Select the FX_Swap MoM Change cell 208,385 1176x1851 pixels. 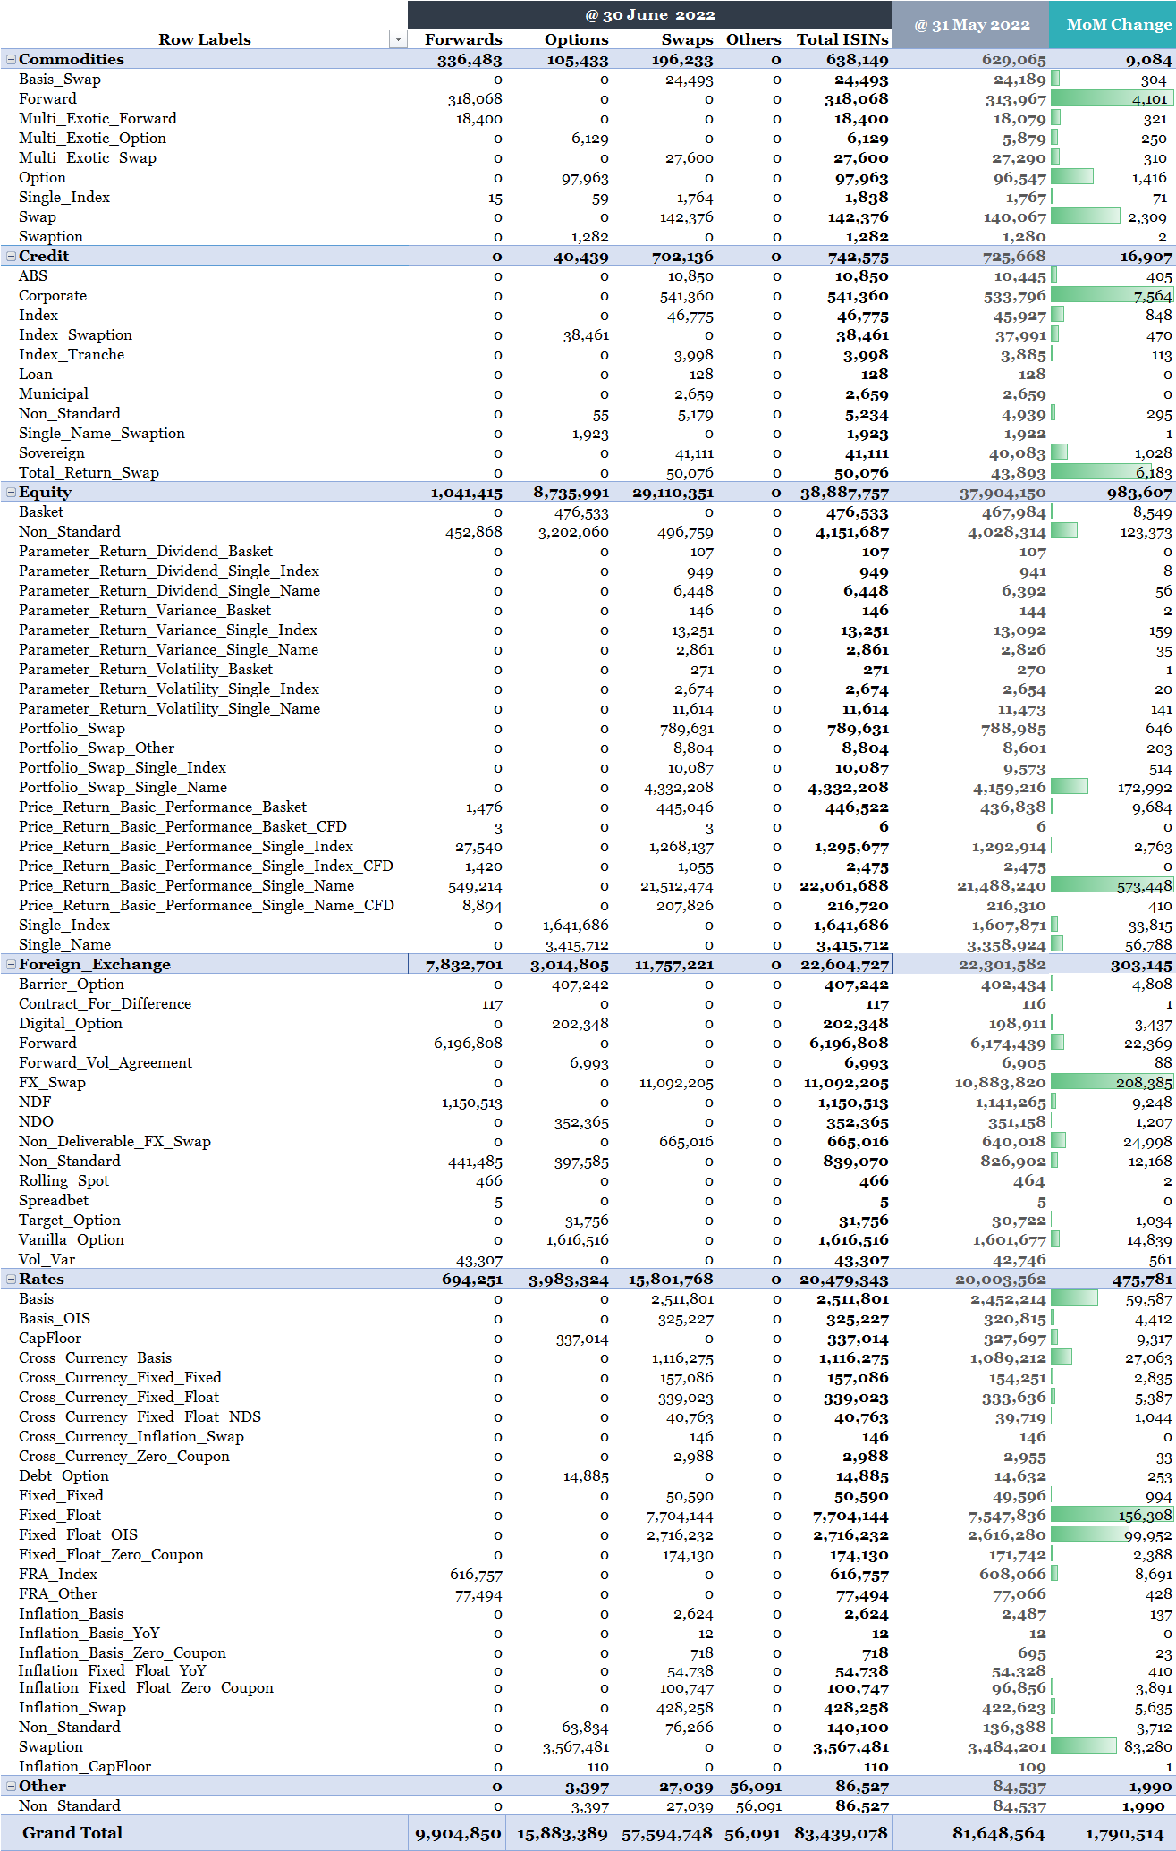tap(1113, 1083)
